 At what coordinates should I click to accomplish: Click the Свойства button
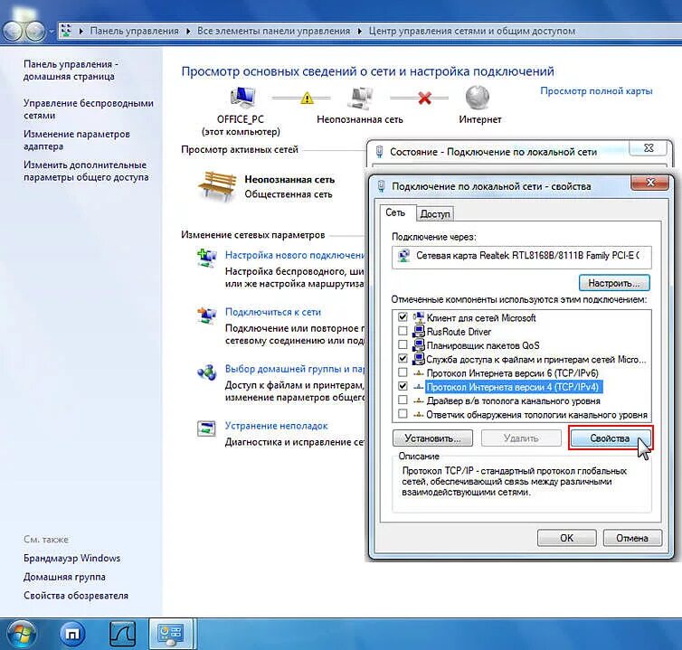click(x=610, y=438)
